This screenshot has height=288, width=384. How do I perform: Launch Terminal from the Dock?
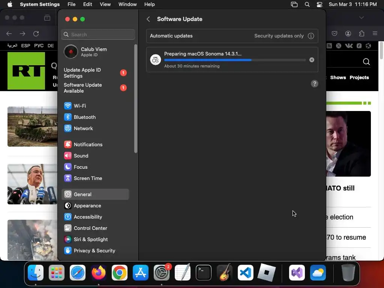[204, 273]
